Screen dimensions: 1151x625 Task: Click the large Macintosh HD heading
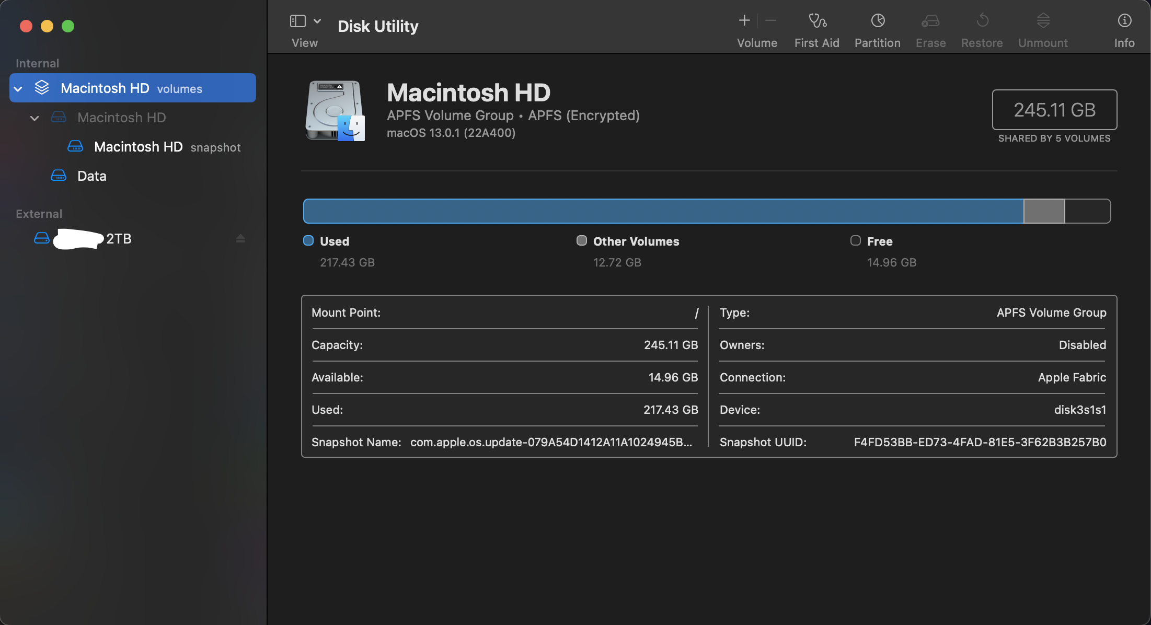pos(468,92)
